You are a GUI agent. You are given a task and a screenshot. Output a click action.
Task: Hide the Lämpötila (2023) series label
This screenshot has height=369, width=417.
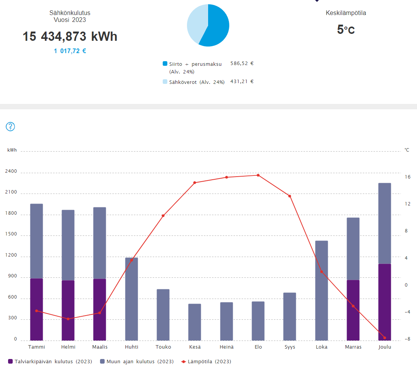[x=210, y=362]
